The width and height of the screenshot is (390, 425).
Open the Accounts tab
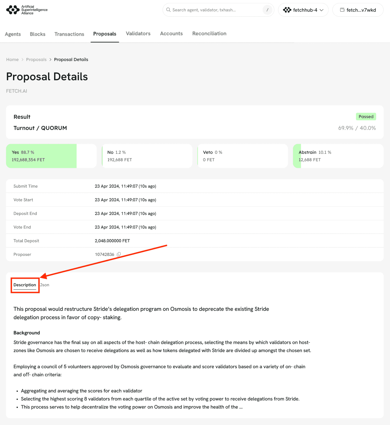point(171,33)
